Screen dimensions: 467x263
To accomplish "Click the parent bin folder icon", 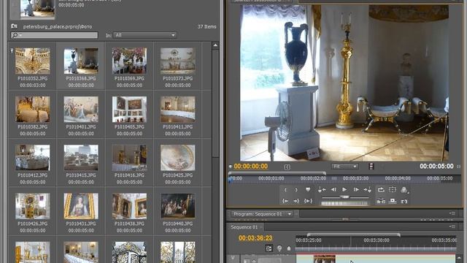I will point(14,26).
